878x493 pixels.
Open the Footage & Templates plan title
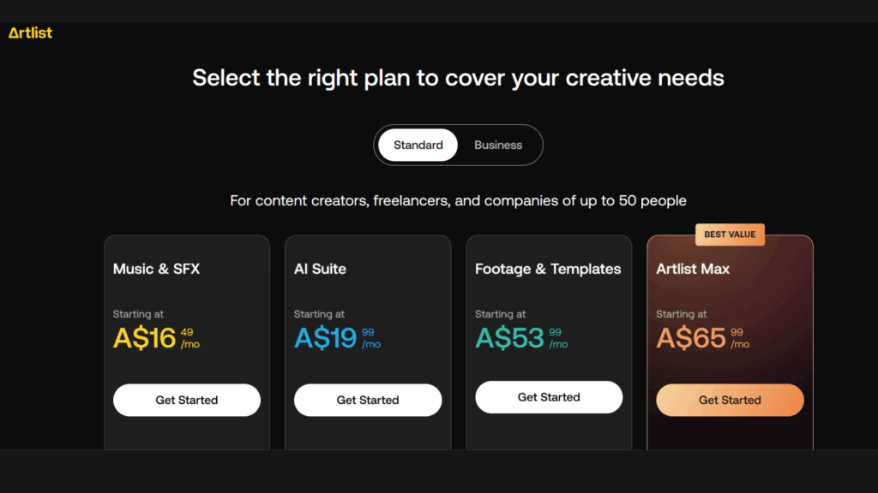coord(548,269)
